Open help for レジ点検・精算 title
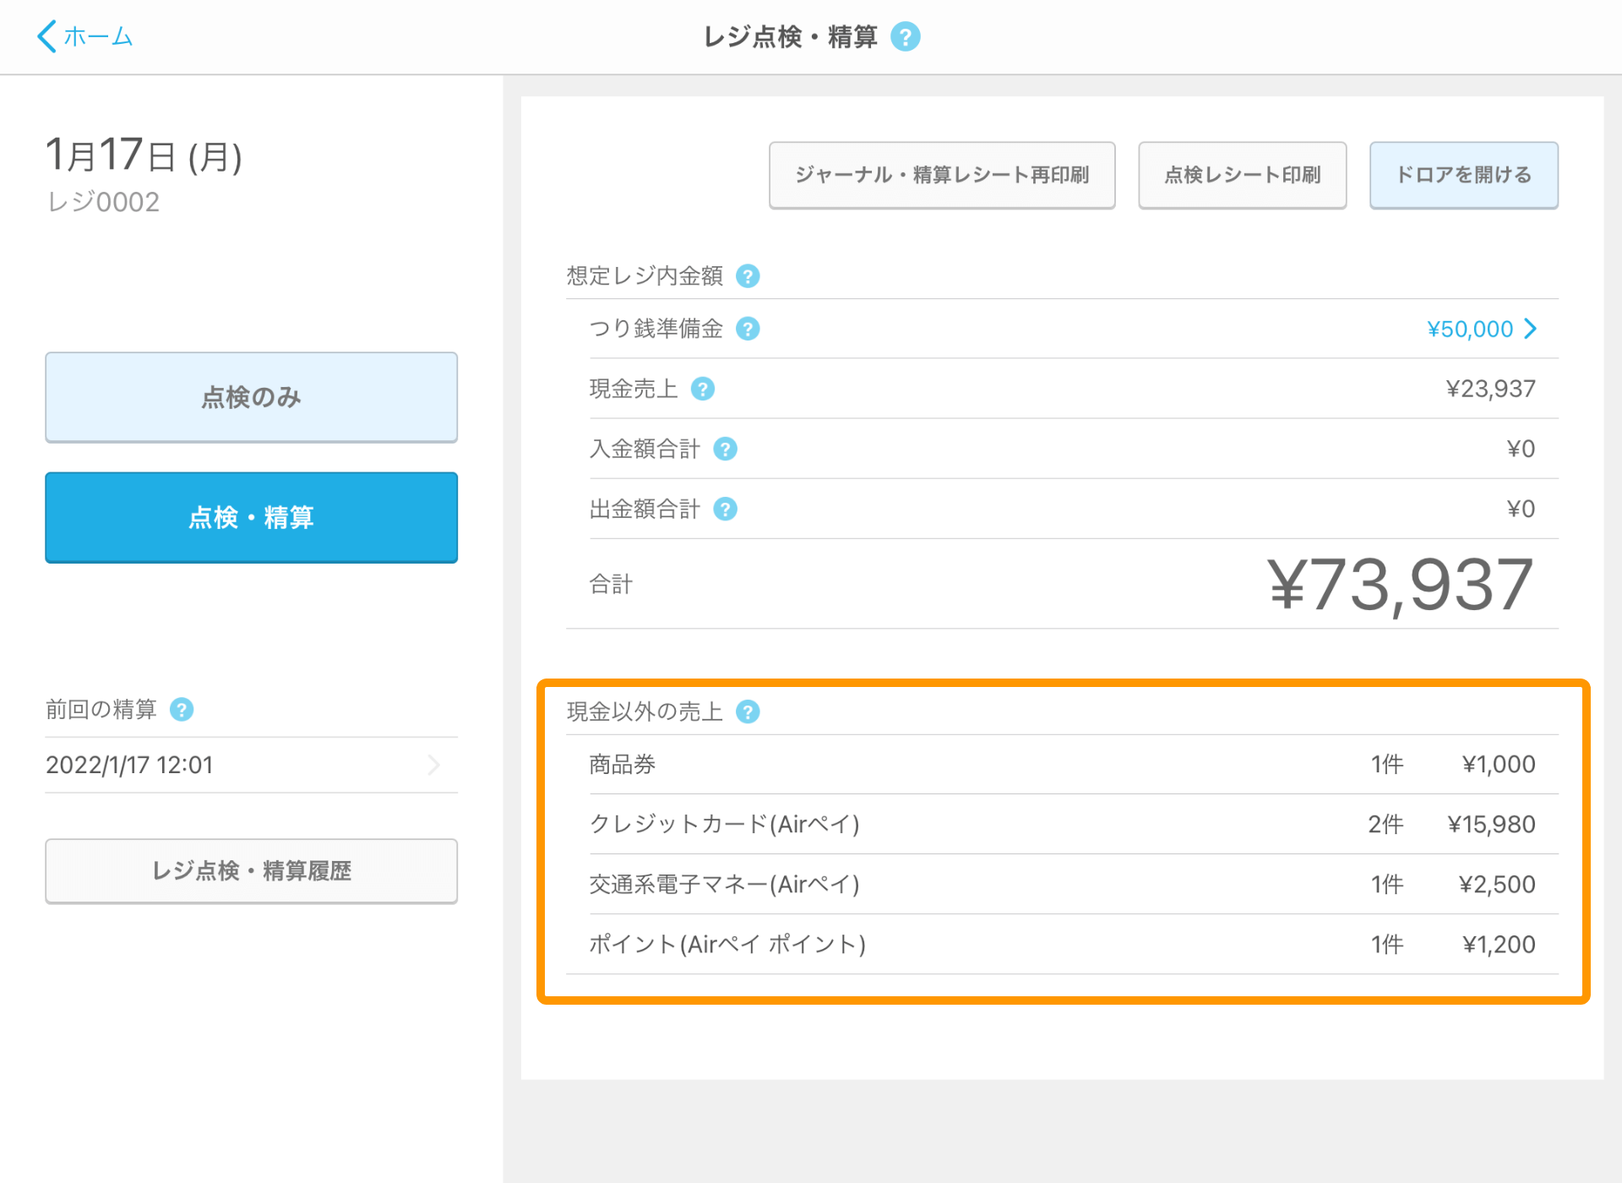Viewport: 1622px width, 1183px height. (x=906, y=36)
